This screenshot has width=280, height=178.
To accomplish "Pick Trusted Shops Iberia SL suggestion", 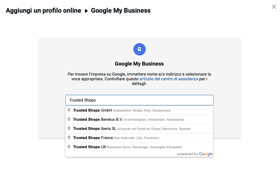I will click(95, 129).
